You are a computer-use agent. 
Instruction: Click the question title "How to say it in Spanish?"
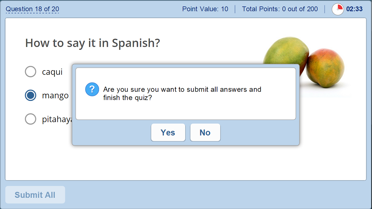pyautogui.click(x=92, y=43)
